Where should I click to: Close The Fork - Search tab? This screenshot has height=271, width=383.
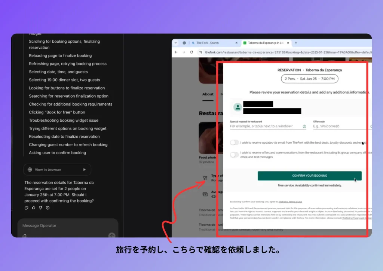tap(236, 43)
